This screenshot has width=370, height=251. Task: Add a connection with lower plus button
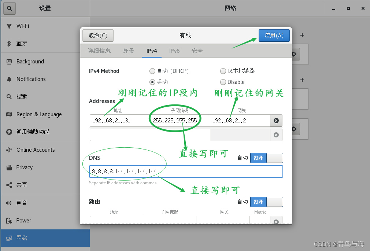click(x=302, y=80)
